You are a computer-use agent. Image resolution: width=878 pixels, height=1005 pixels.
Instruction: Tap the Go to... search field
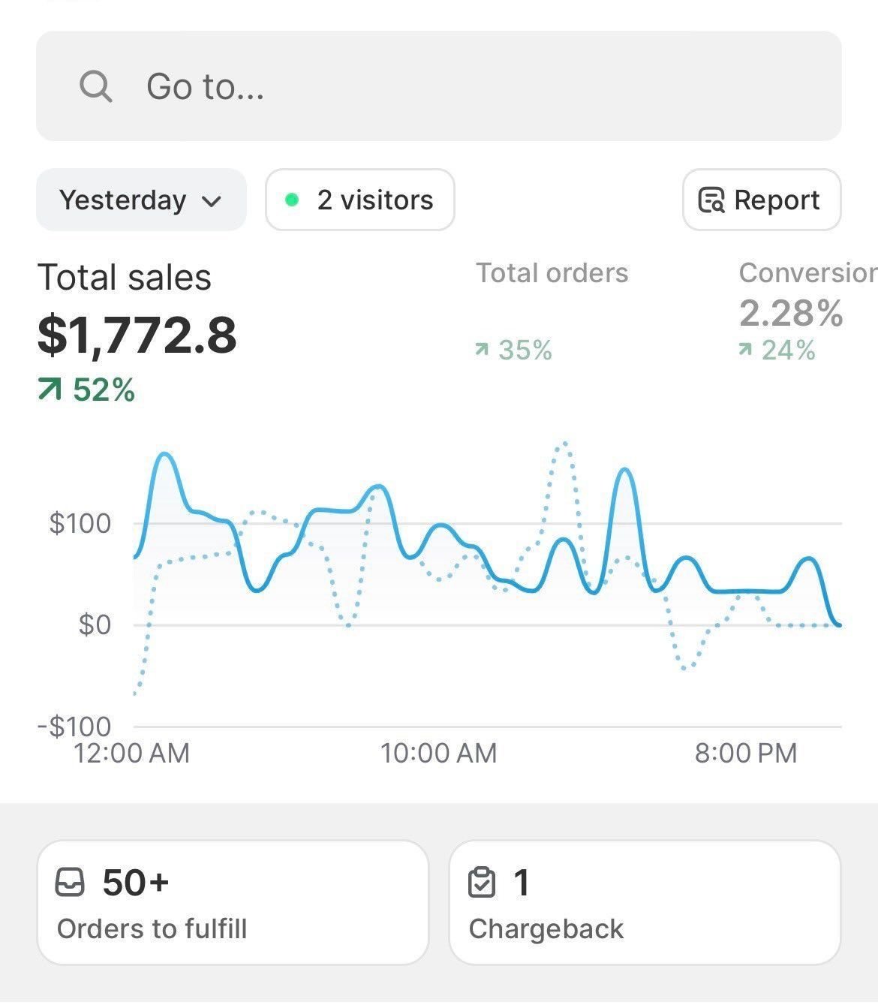(300, 87)
